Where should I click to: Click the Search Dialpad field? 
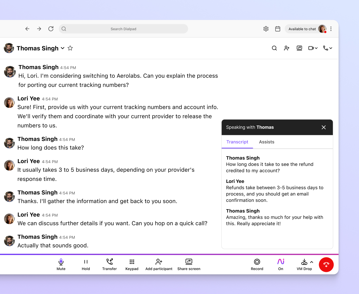123,29
